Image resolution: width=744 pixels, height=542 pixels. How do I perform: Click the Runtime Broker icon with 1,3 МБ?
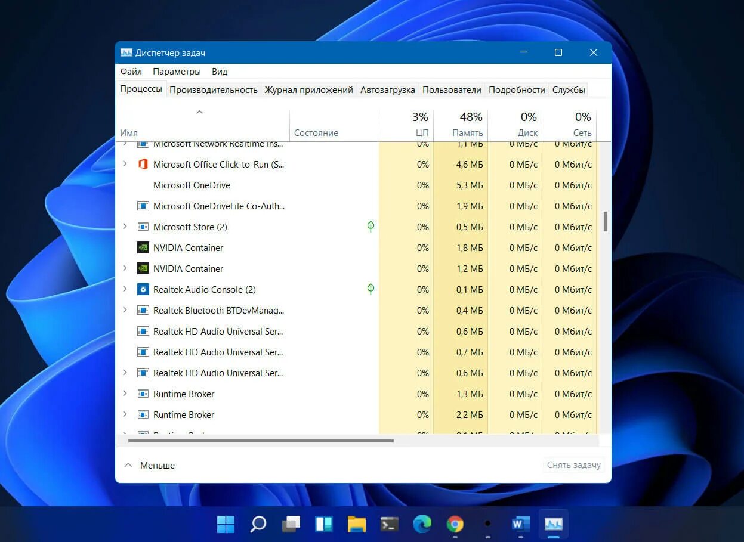tap(143, 394)
